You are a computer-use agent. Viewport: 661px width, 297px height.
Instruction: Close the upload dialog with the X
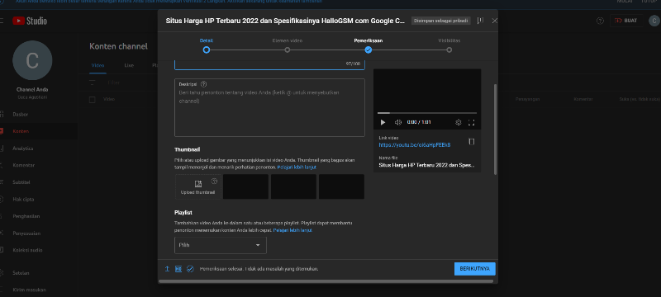[495, 21]
